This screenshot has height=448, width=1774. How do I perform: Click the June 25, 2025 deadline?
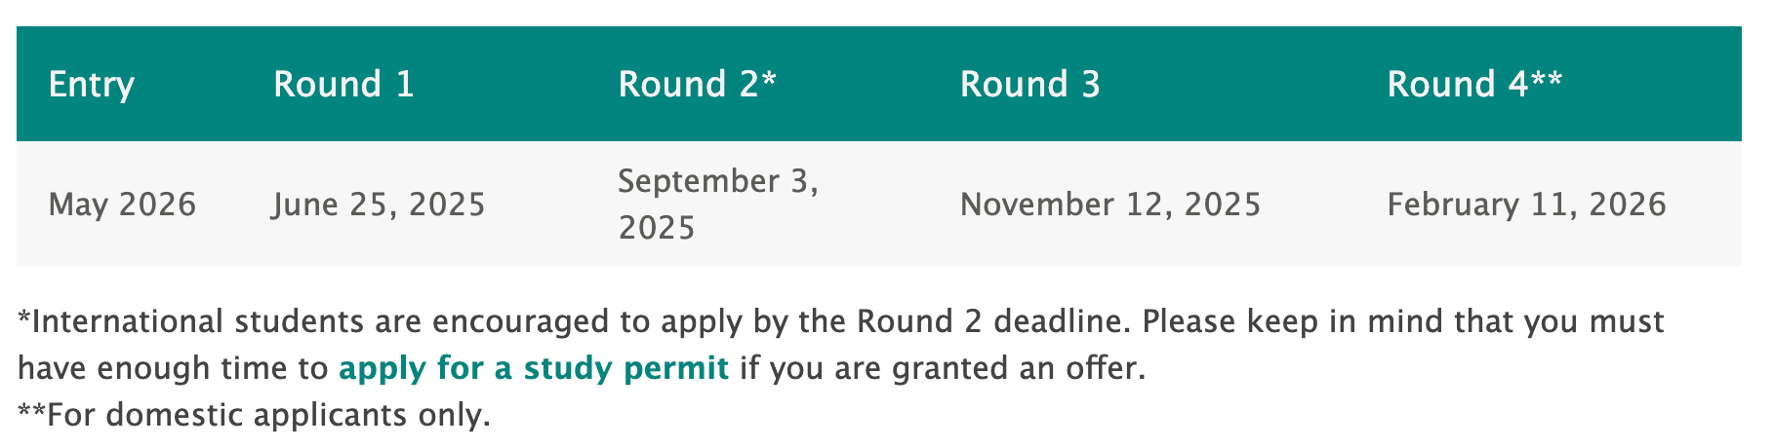tap(380, 205)
